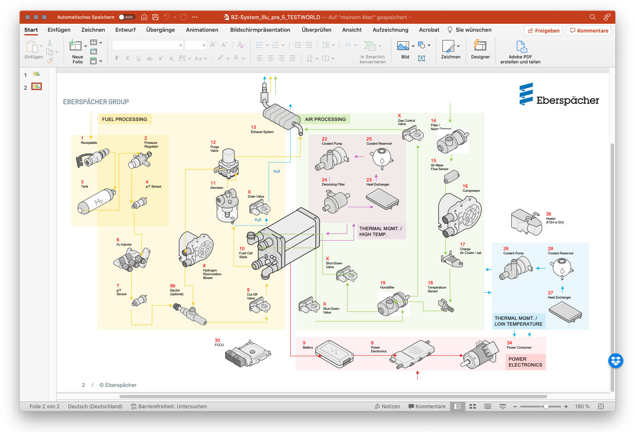Toggle subscript x₂ formatting
635x432 pixels.
[x=172, y=58]
